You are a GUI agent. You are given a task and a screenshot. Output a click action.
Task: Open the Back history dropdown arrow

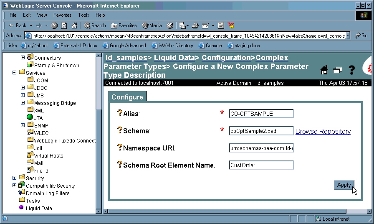tap(31, 25)
